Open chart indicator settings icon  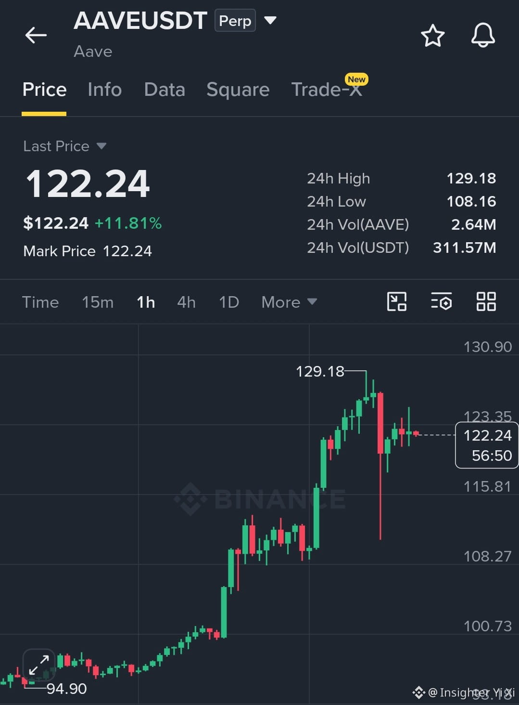pos(441,302)
